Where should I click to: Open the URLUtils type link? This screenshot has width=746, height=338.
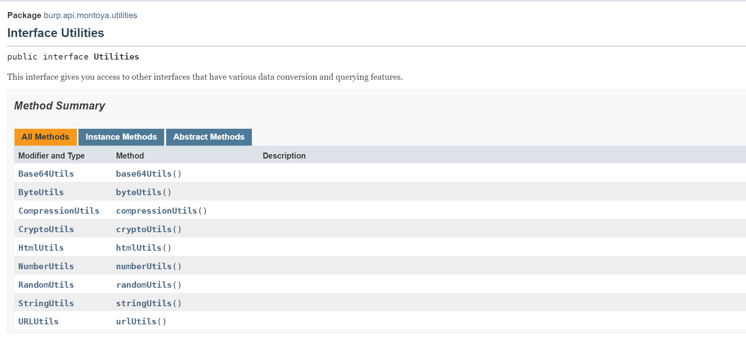pyautogui.click(x=38, y=322)
